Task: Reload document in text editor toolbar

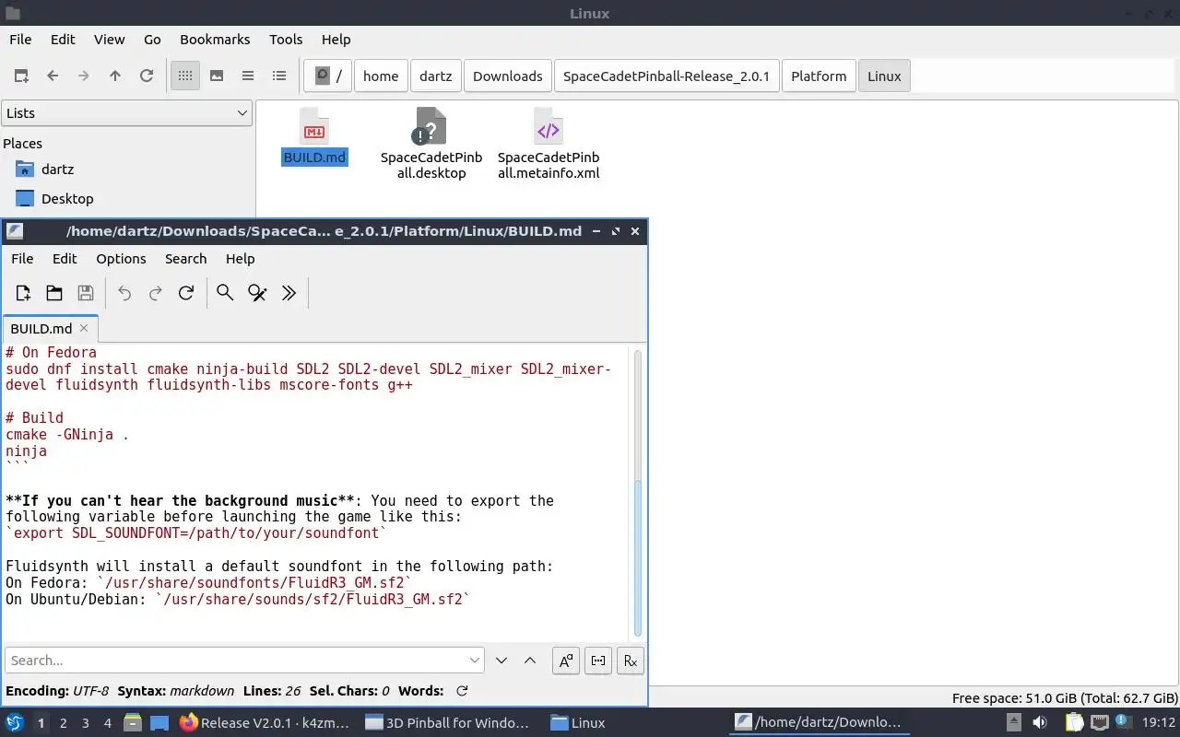Action: pos(186,293)
